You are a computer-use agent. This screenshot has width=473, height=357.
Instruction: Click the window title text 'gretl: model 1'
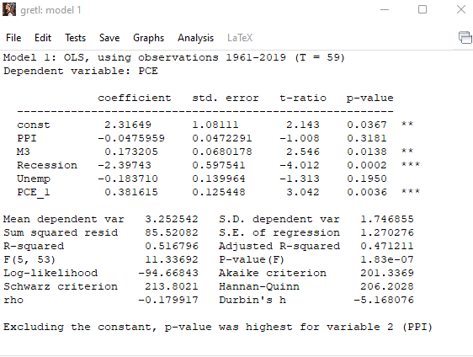coord(50,10)
